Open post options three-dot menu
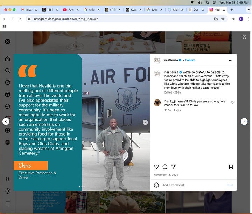The image size is (252, 214). tap(230, 60)
